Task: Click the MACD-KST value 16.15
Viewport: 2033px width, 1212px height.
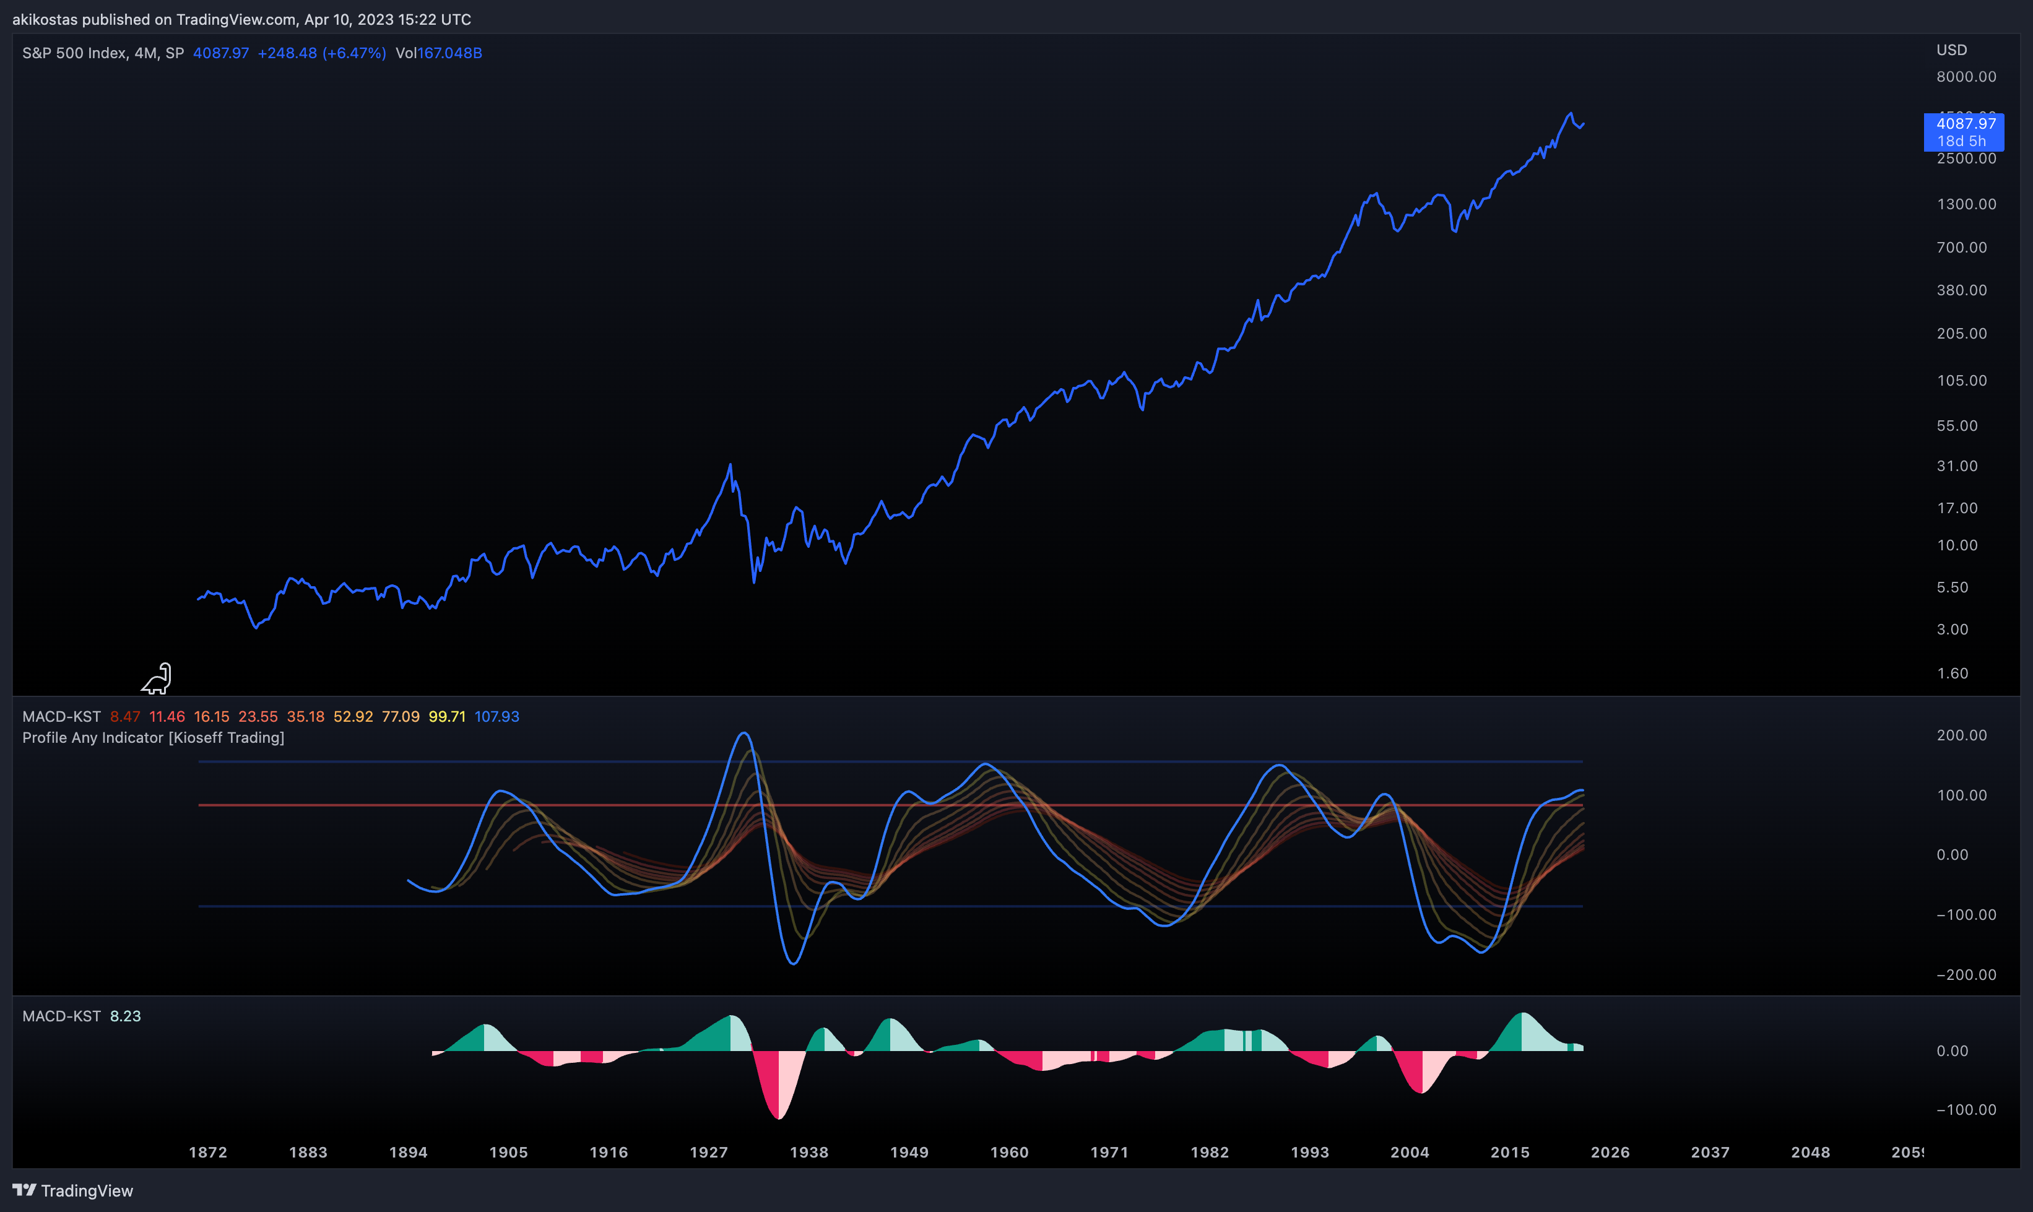Action: pyautogui.click(x=212, y=716)
